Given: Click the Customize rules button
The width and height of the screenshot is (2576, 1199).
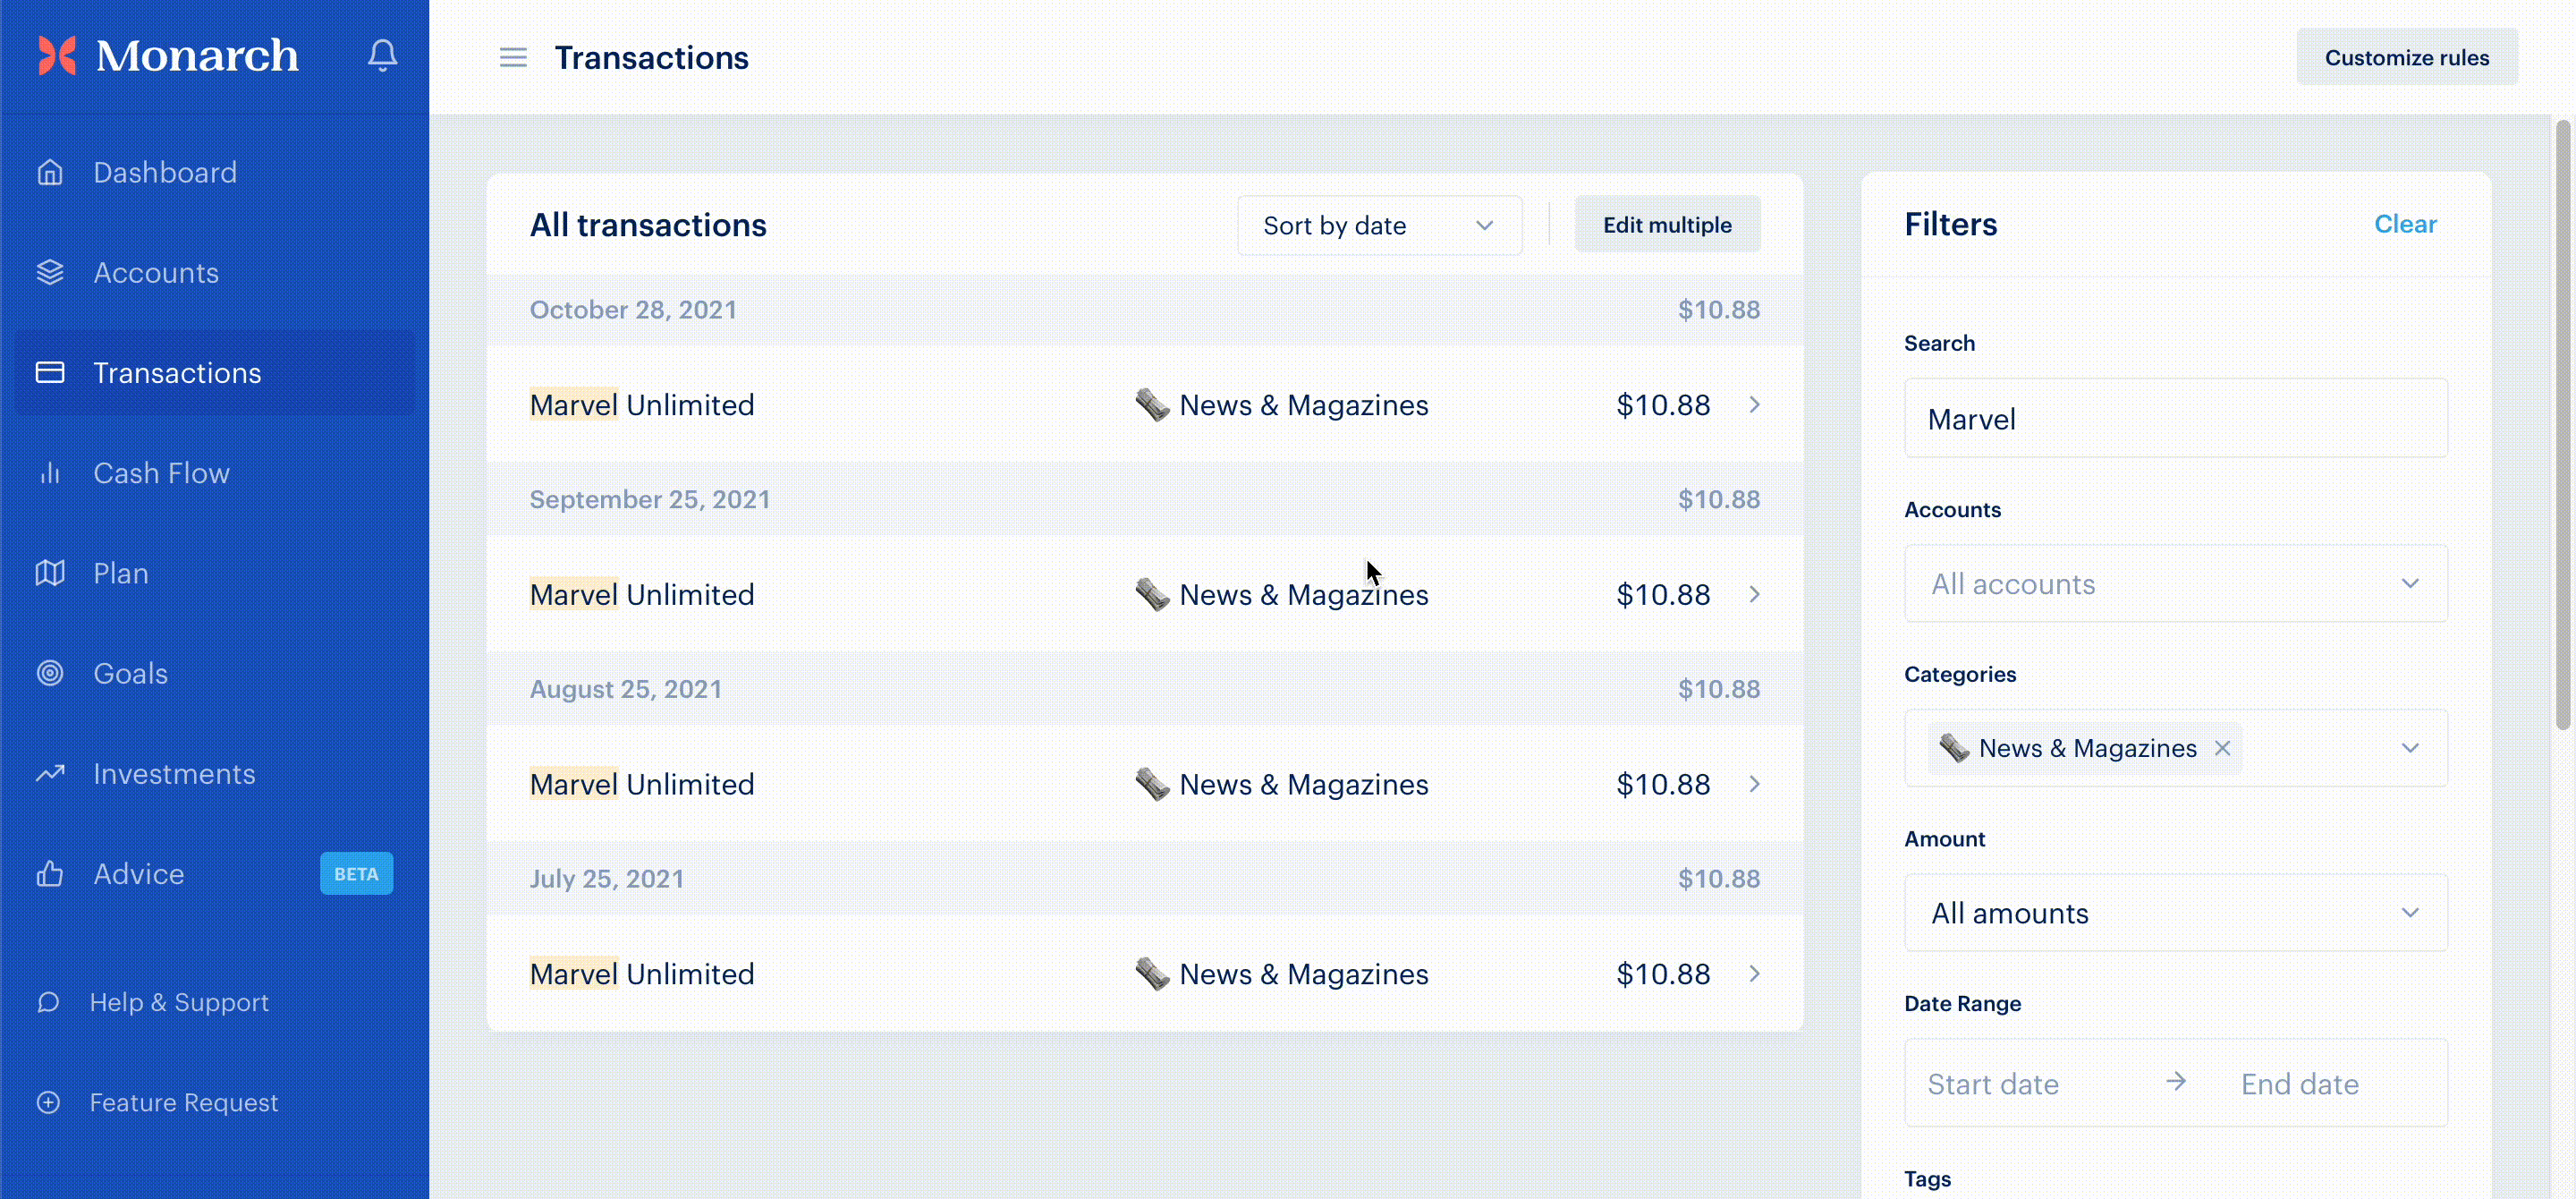Looking at the screenshot, I should (x=2406, y=57).
